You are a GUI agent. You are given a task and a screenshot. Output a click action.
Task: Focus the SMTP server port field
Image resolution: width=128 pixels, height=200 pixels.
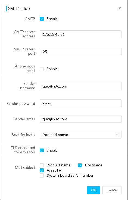click(x=80, y=51)
